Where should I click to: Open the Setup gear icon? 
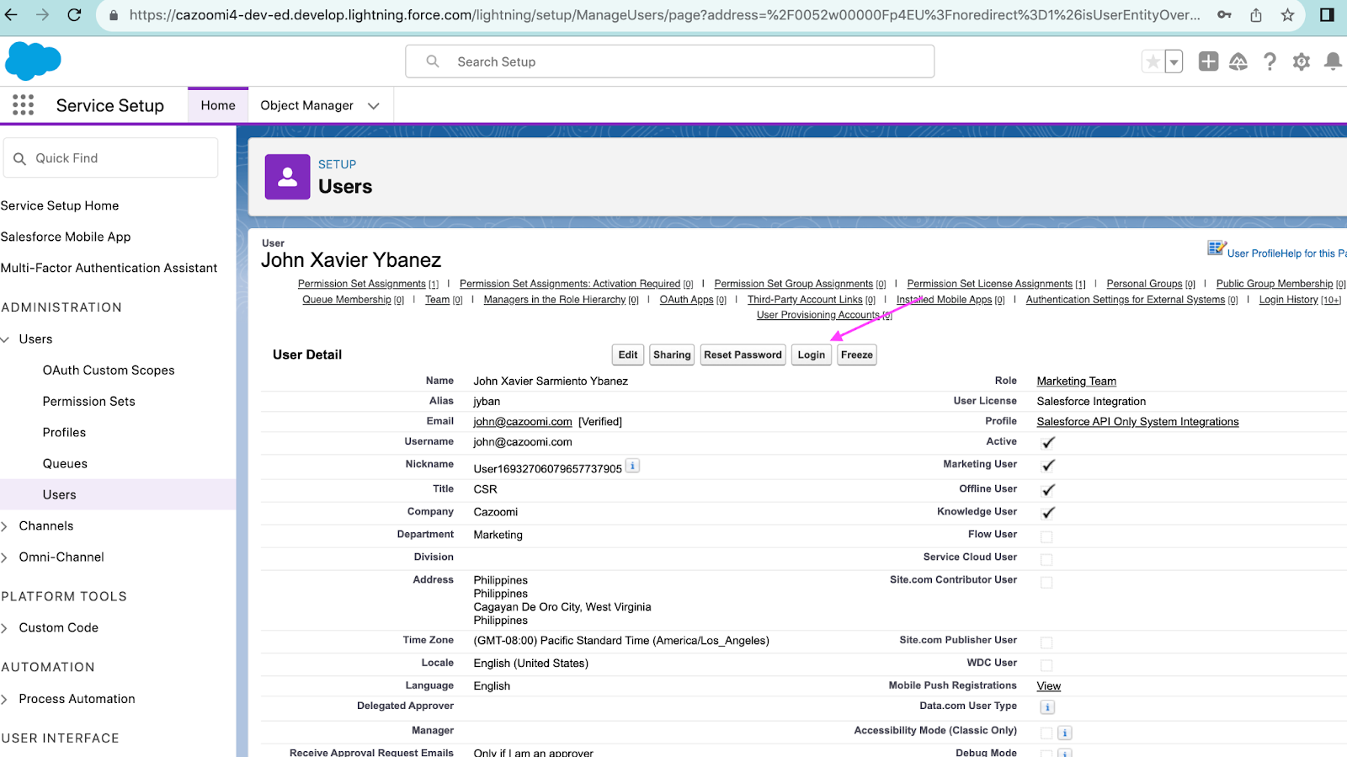point(1302,61)
